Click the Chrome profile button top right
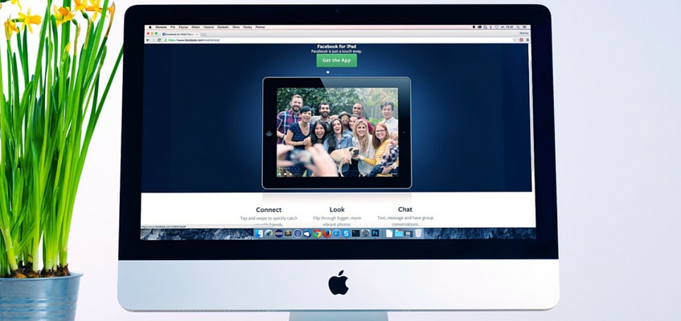This screenshot has height=321, width=681. (524, 33)
